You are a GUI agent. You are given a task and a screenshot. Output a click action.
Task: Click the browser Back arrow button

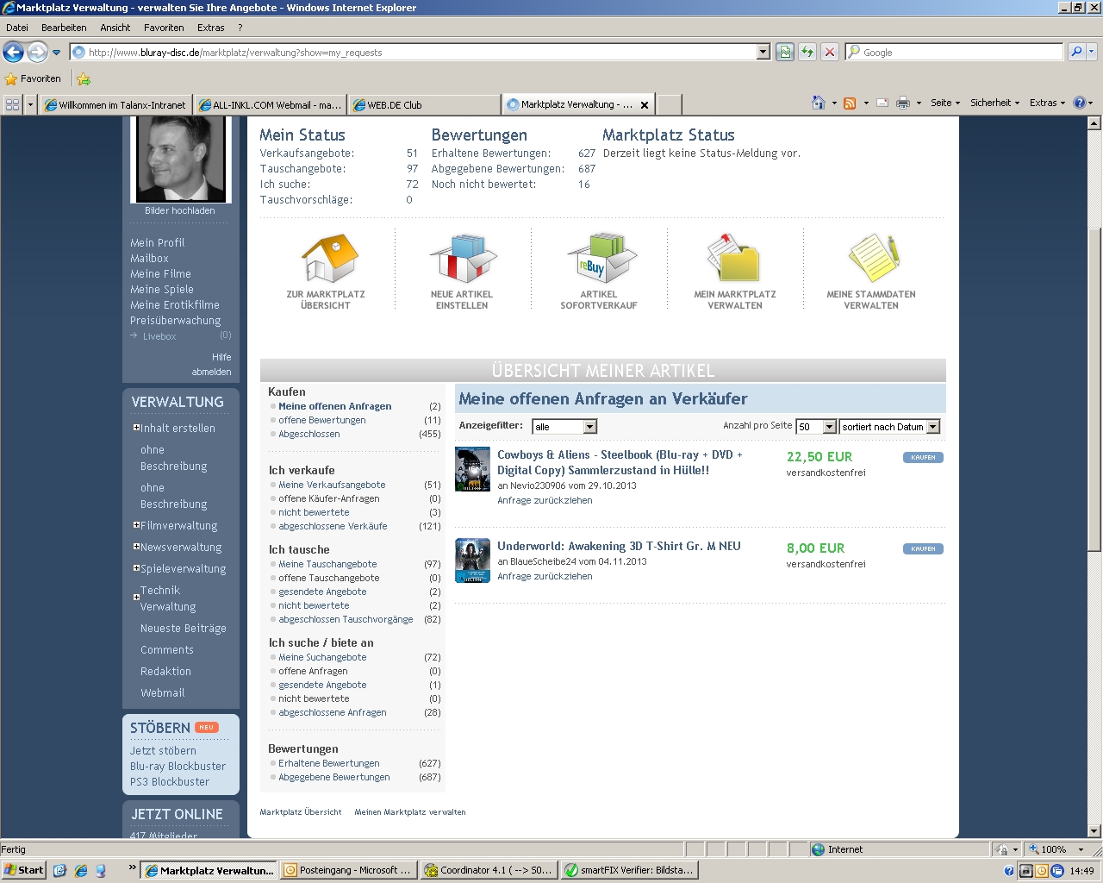[14, 53]
